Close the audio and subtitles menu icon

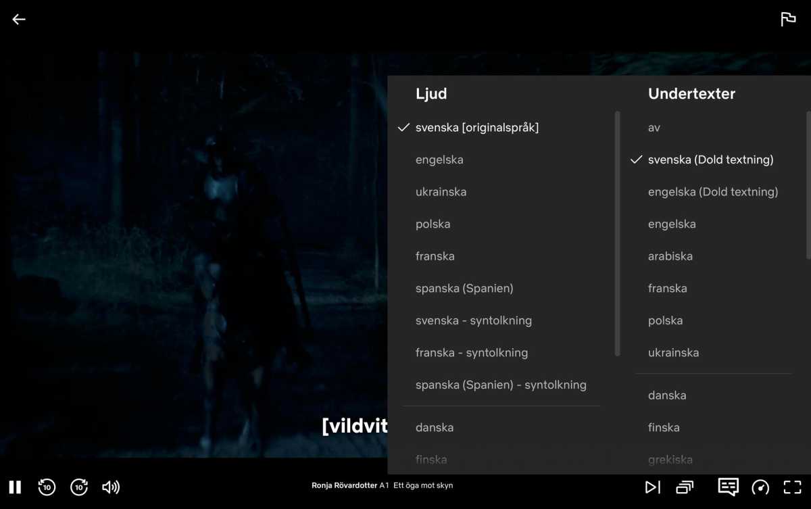[x=728, y=487]
